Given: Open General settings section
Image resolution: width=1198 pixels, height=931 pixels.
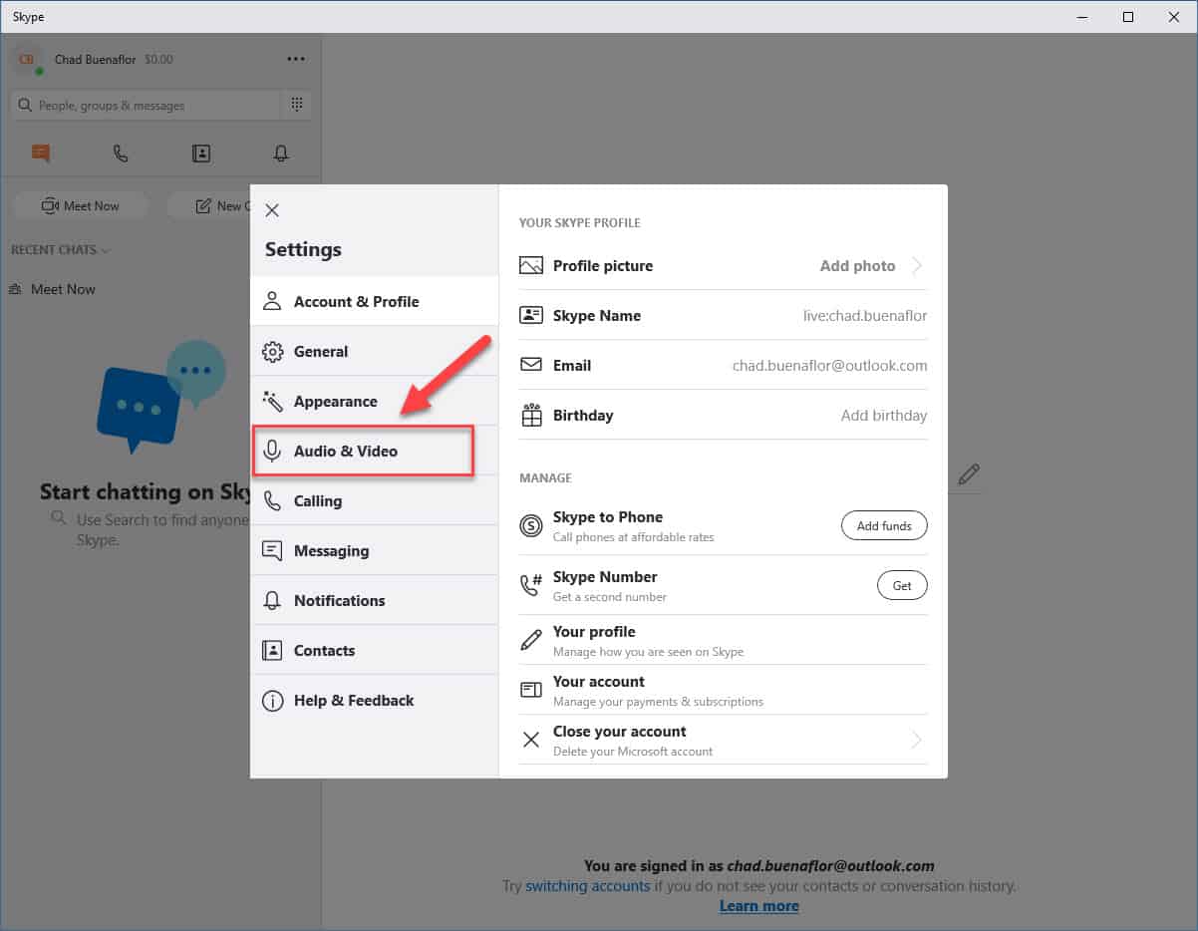Looking at the screenshot, I should click(x=374, y=351).
